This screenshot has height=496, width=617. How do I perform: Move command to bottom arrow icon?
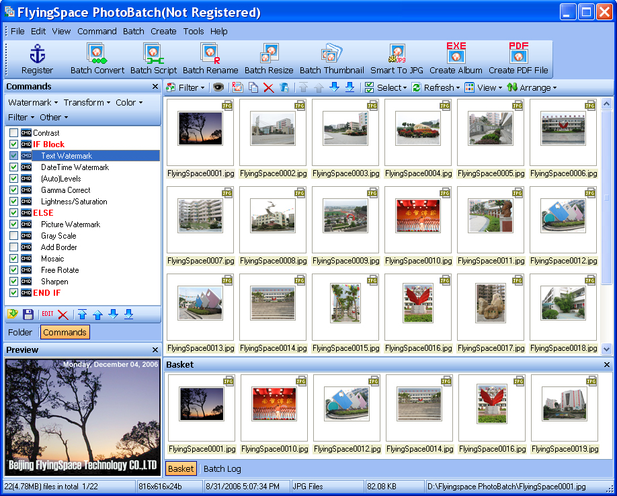click(x=128, y=314)
